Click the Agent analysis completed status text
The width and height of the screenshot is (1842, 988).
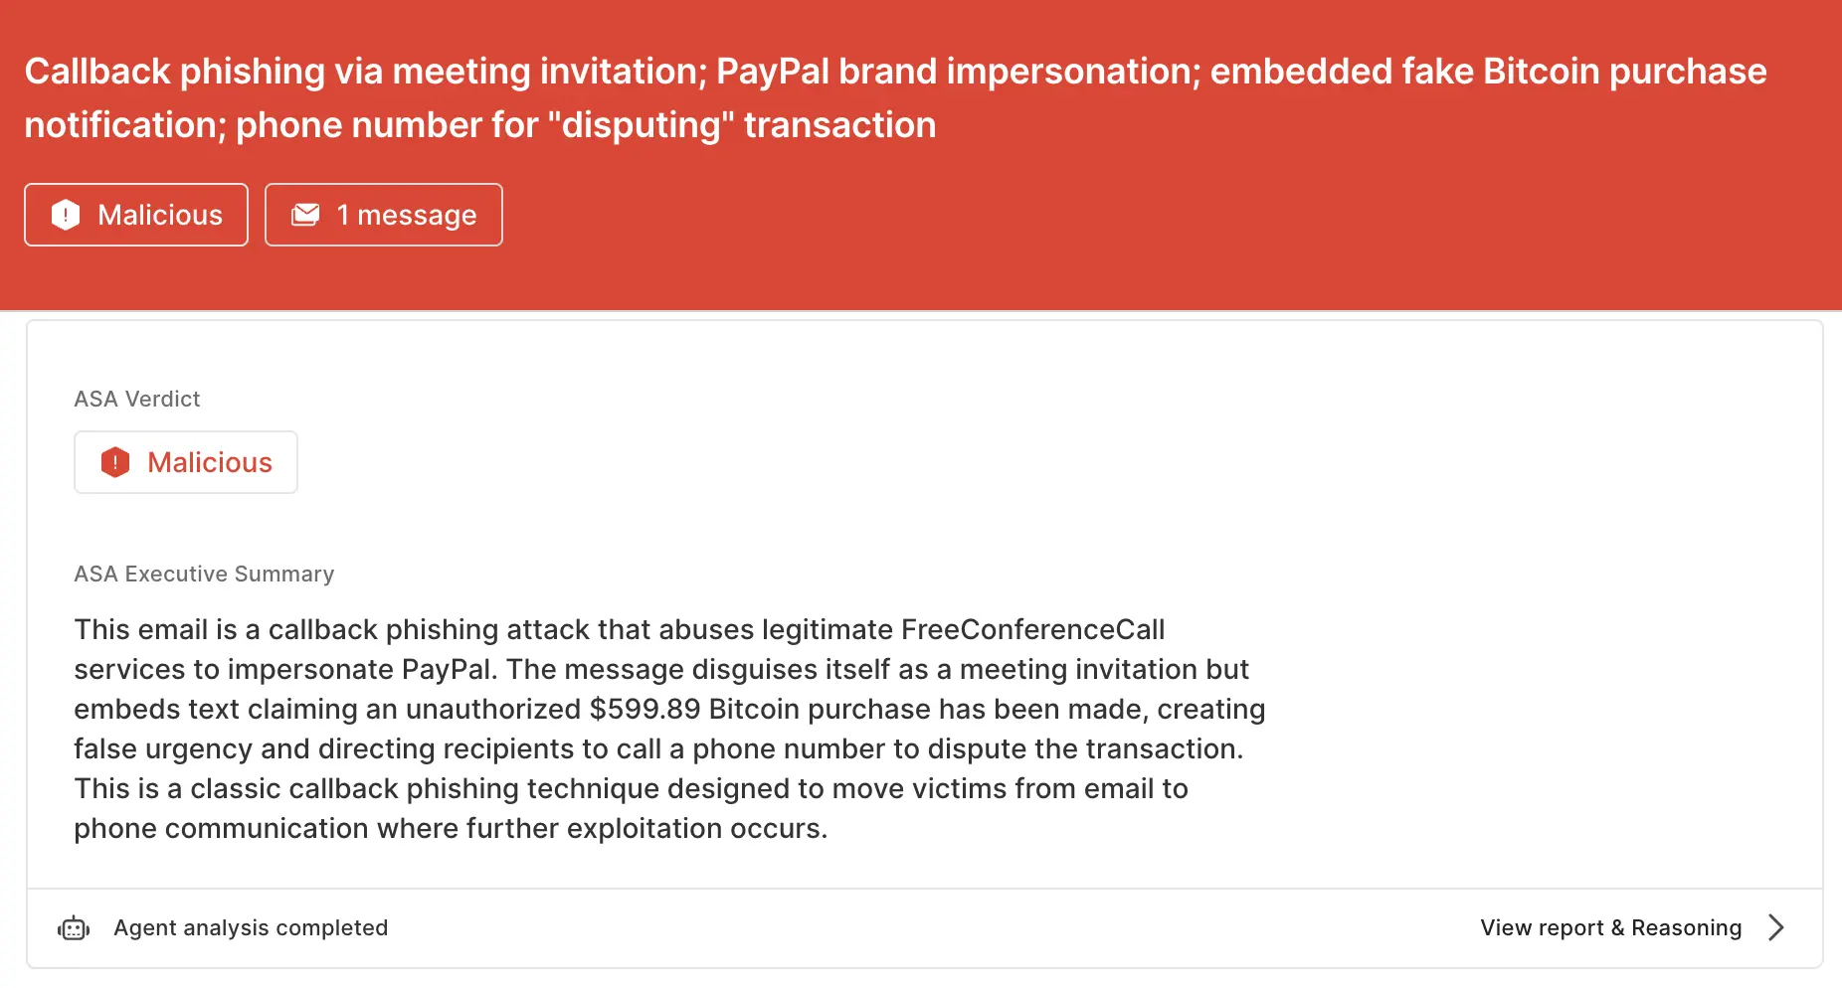(250, 927)
